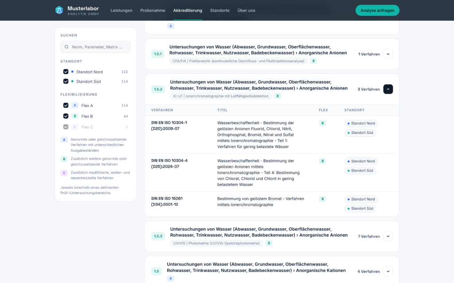Click the '1 Verfahren' count label

tap(369, 54)
